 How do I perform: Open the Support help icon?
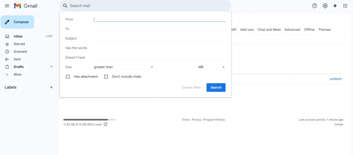tap(314, 6)
